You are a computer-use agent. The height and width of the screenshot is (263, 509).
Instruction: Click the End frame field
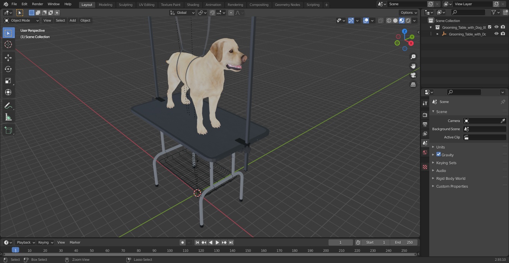[404, 242]
